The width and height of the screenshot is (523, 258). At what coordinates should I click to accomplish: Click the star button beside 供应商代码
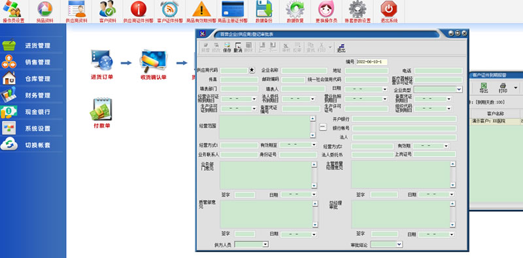252,70
